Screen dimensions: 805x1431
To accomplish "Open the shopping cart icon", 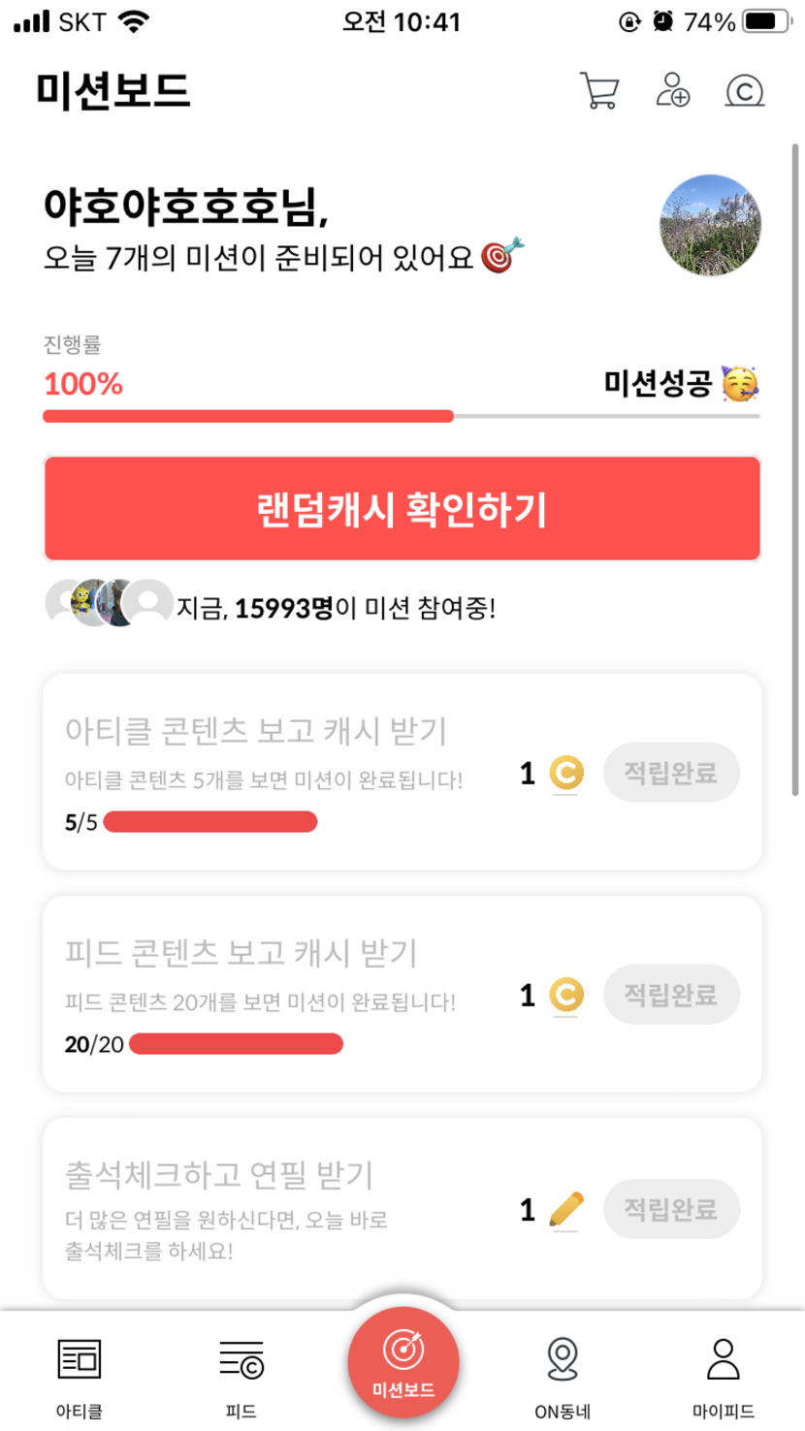I will click(x=599, y=91).
